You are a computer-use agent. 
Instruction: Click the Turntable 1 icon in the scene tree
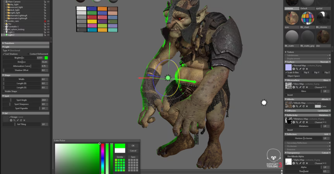(6, 27)
